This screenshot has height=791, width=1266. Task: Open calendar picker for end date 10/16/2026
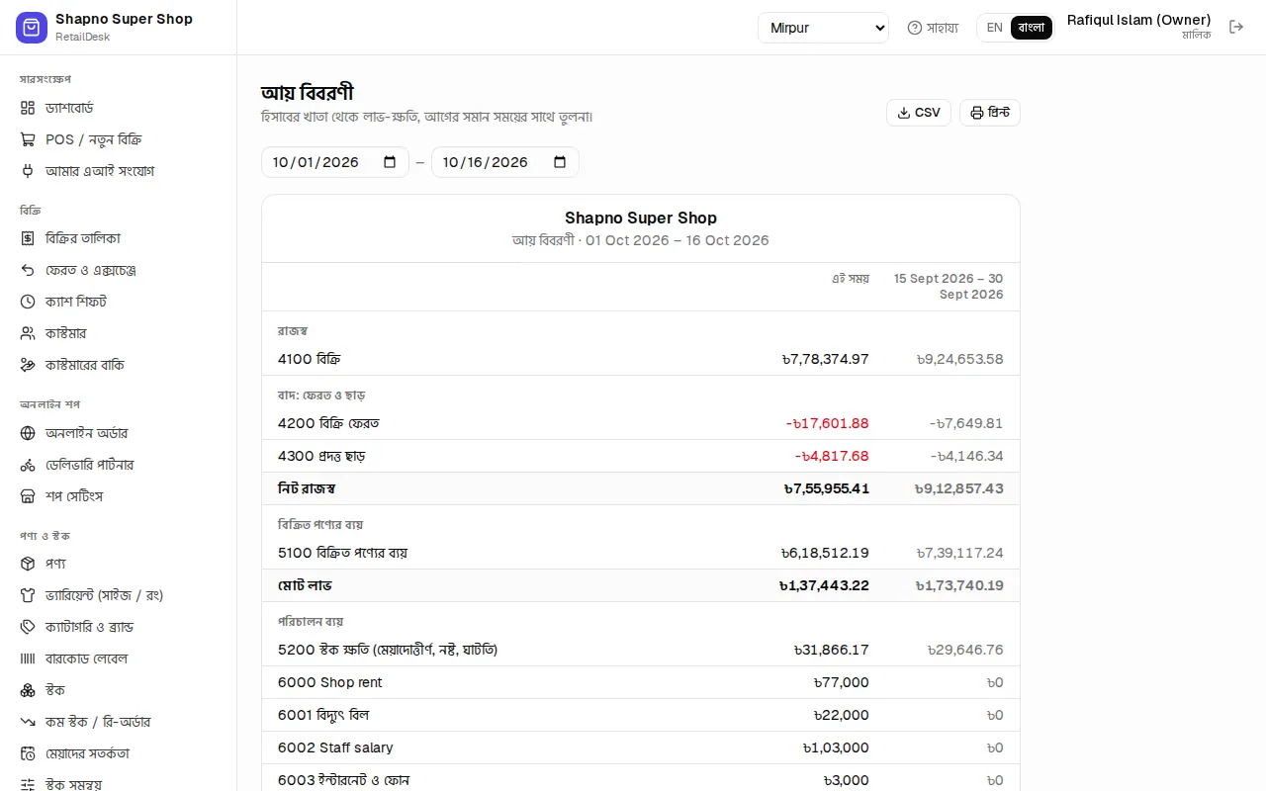click(560, 162)
